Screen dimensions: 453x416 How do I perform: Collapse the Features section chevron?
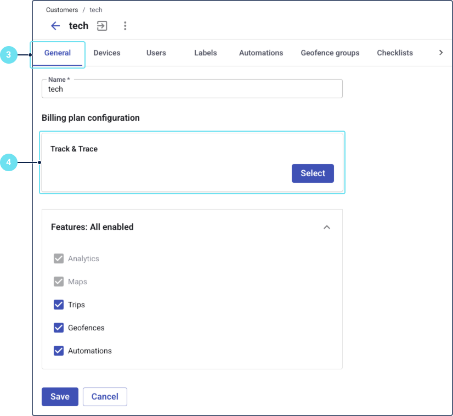(x=327, y=227)
